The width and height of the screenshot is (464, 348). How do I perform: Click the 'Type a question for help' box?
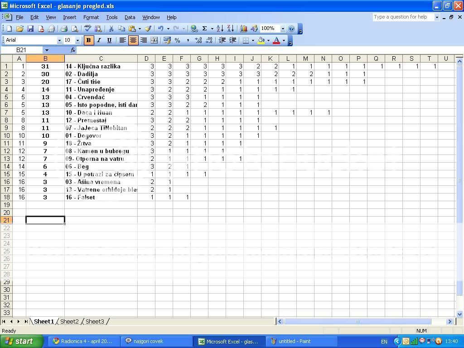[402, 17]
